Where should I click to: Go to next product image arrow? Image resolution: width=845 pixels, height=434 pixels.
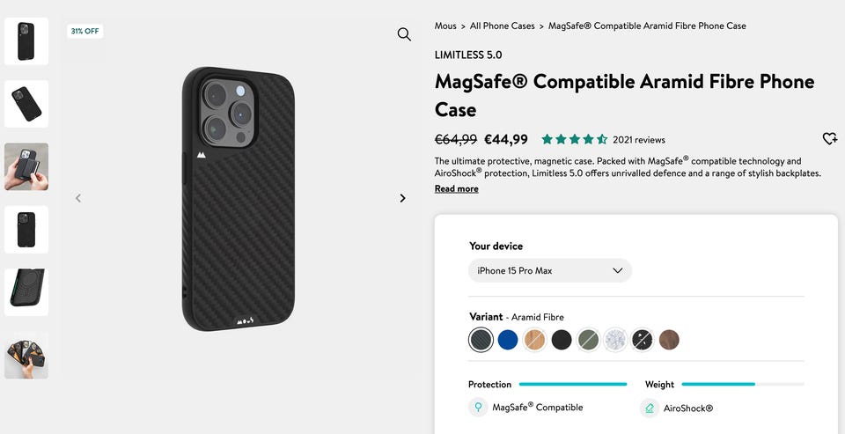(x=402, y=198)
